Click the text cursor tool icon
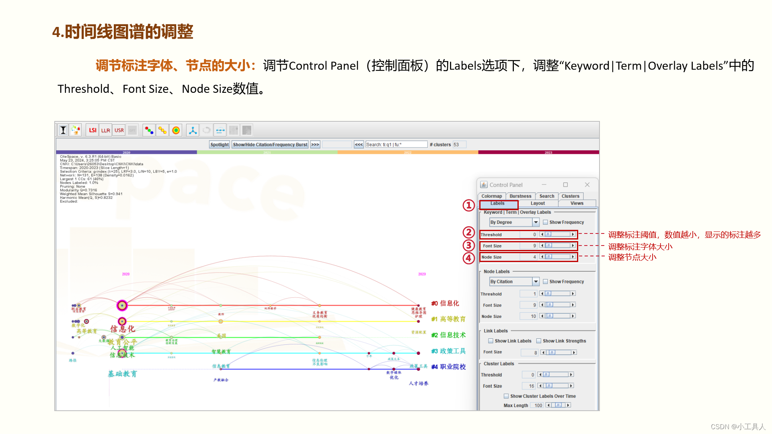 point(63,130)
